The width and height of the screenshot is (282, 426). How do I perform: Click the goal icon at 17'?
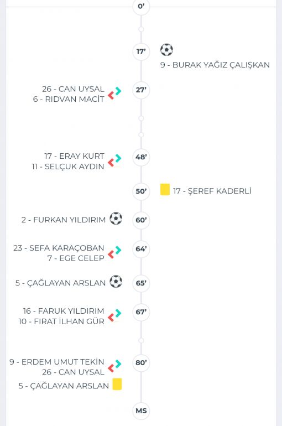point(166,50)
